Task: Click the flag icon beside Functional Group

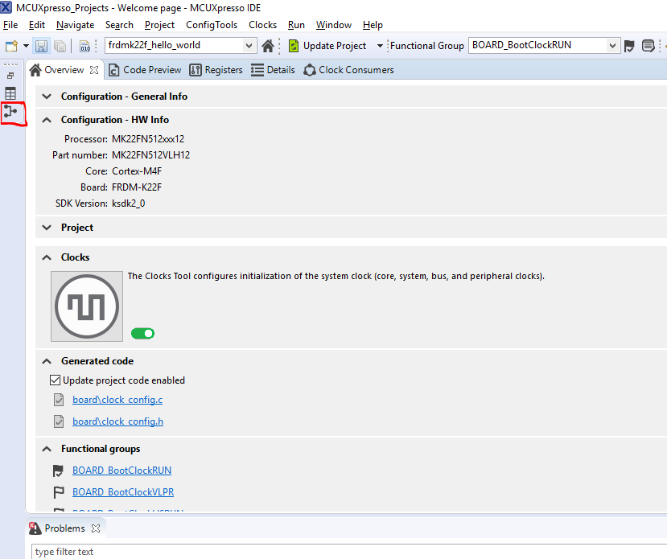Action: click(x=629, y=46)
